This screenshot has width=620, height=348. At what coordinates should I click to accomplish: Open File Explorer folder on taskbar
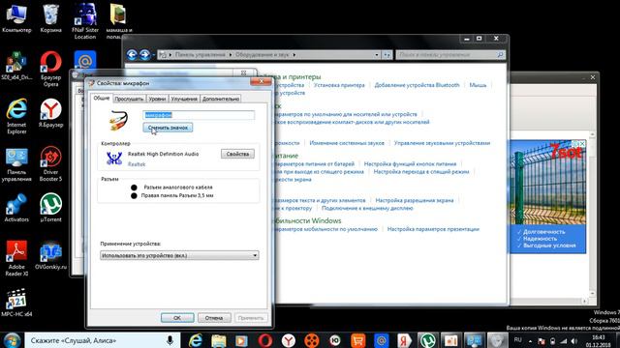218,340
